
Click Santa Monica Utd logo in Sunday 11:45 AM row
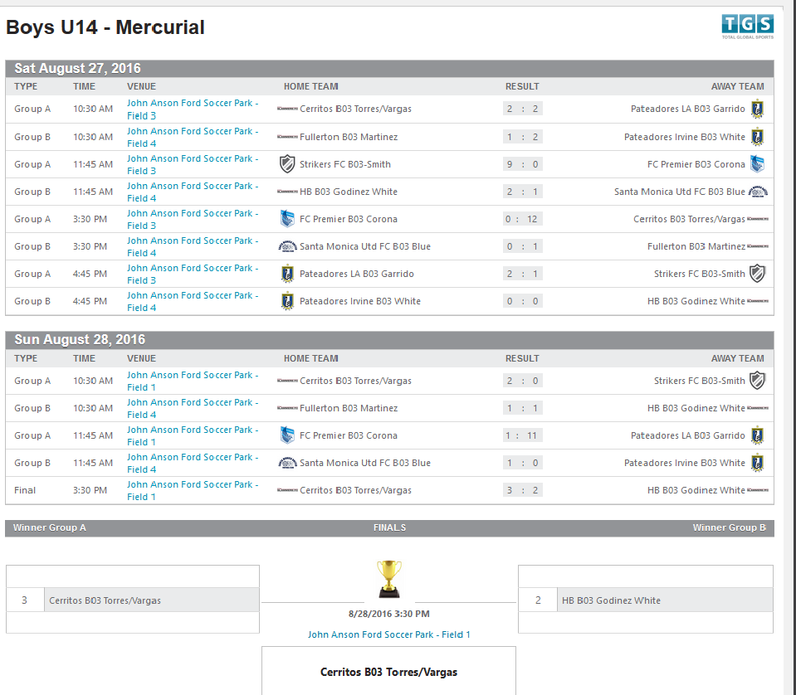coord(287,463)
